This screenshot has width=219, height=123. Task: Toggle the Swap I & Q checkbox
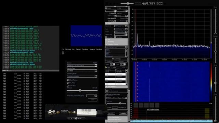coord(127,21)
